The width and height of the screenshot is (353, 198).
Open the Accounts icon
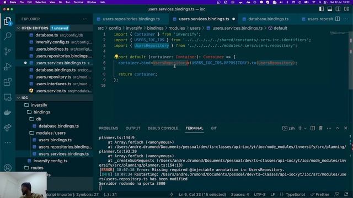click(8, 168)
